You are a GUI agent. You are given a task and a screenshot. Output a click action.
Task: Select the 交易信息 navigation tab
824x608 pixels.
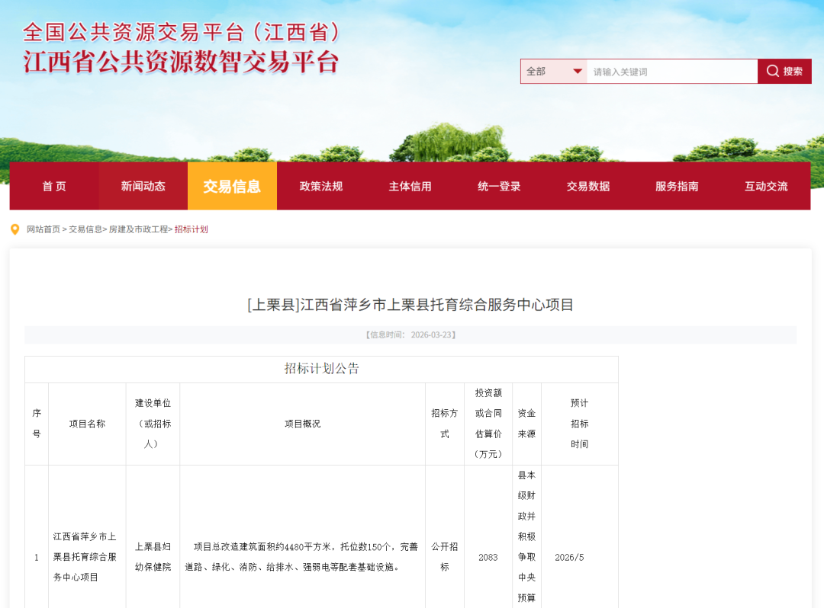tap(232, 186)
